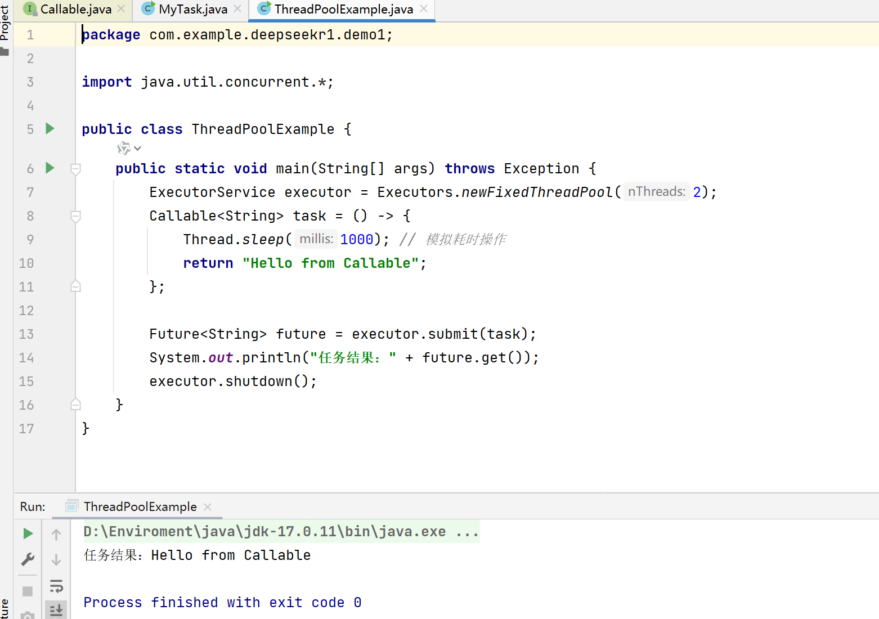Click the "Hello from Callable" string literal
This screenshot has height=619, width=879.
tap(330, 263)
